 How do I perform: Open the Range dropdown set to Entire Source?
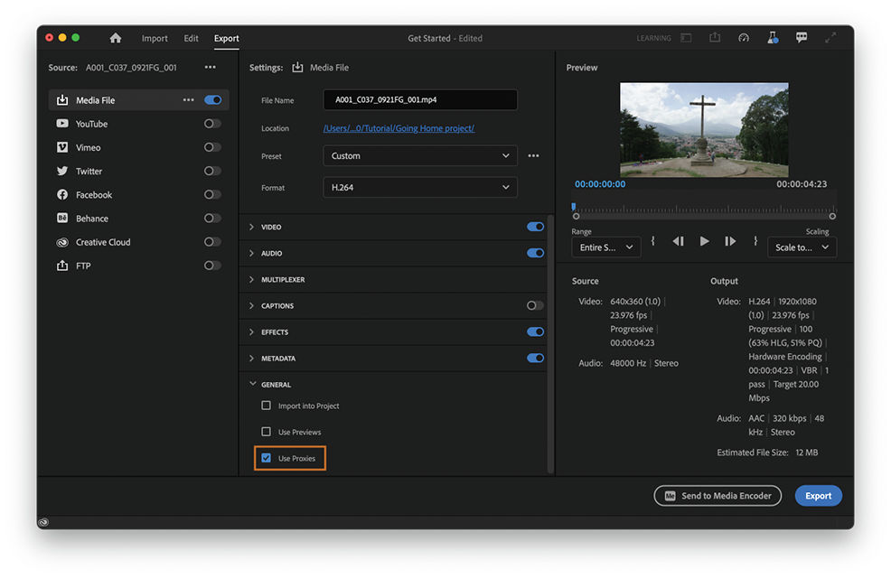point(605,247)
